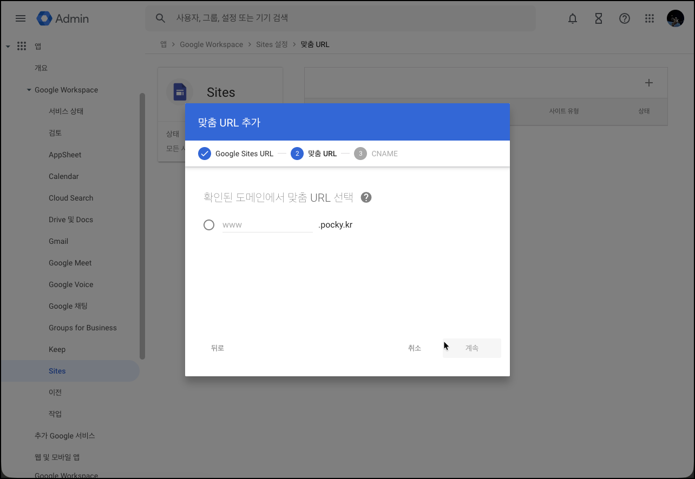Viewport: 695px width, 479px height.
Task: Open 추가 Google 서비스 in sidebar
Action: pos(65,436)
